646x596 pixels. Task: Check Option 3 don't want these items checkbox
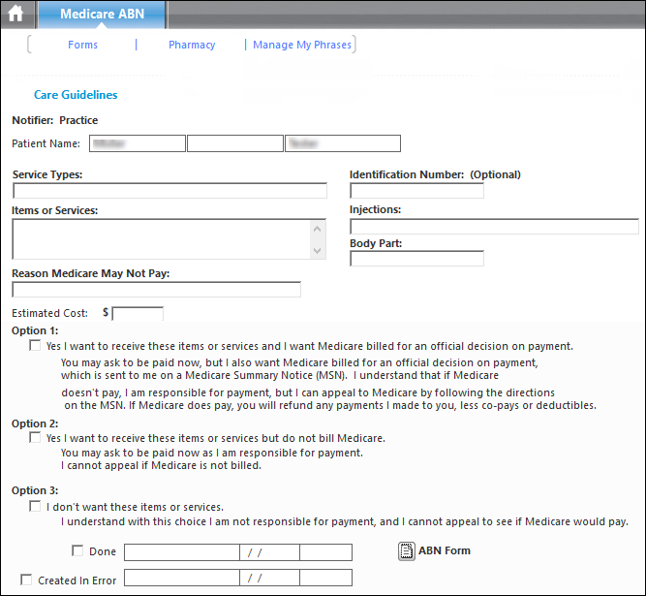(x=35, y=506)
